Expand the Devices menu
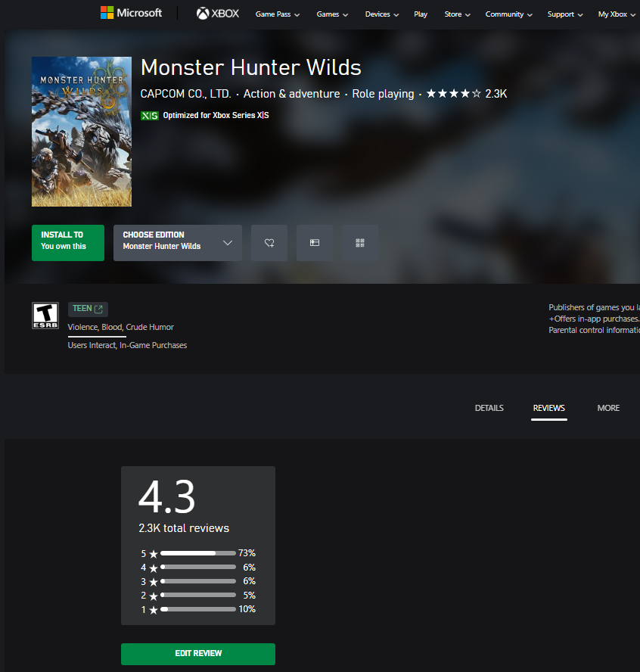The image size is (640, 672). (x=382, y=14)
